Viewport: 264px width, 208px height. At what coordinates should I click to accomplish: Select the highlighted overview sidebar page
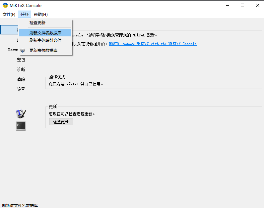pyautogui.click(x=9, y=30)
